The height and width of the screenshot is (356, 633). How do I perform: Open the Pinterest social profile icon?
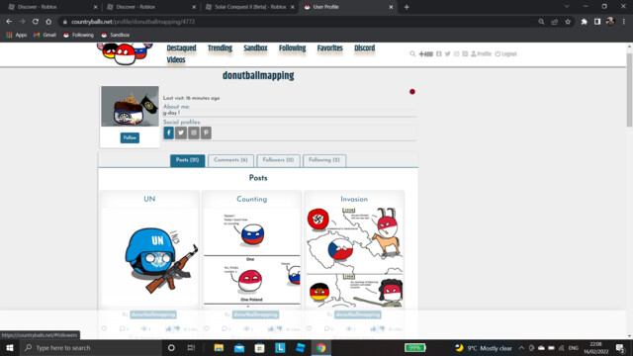[206, 133]
